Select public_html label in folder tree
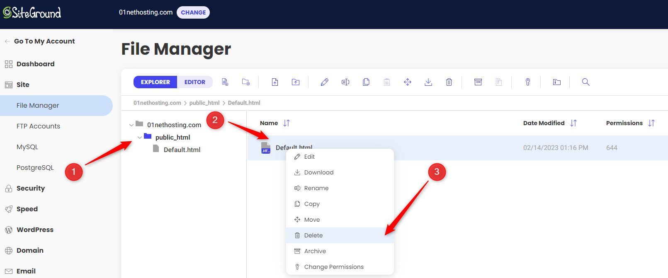The height and width of the screenshot is (278, 668). coord(173,137)
